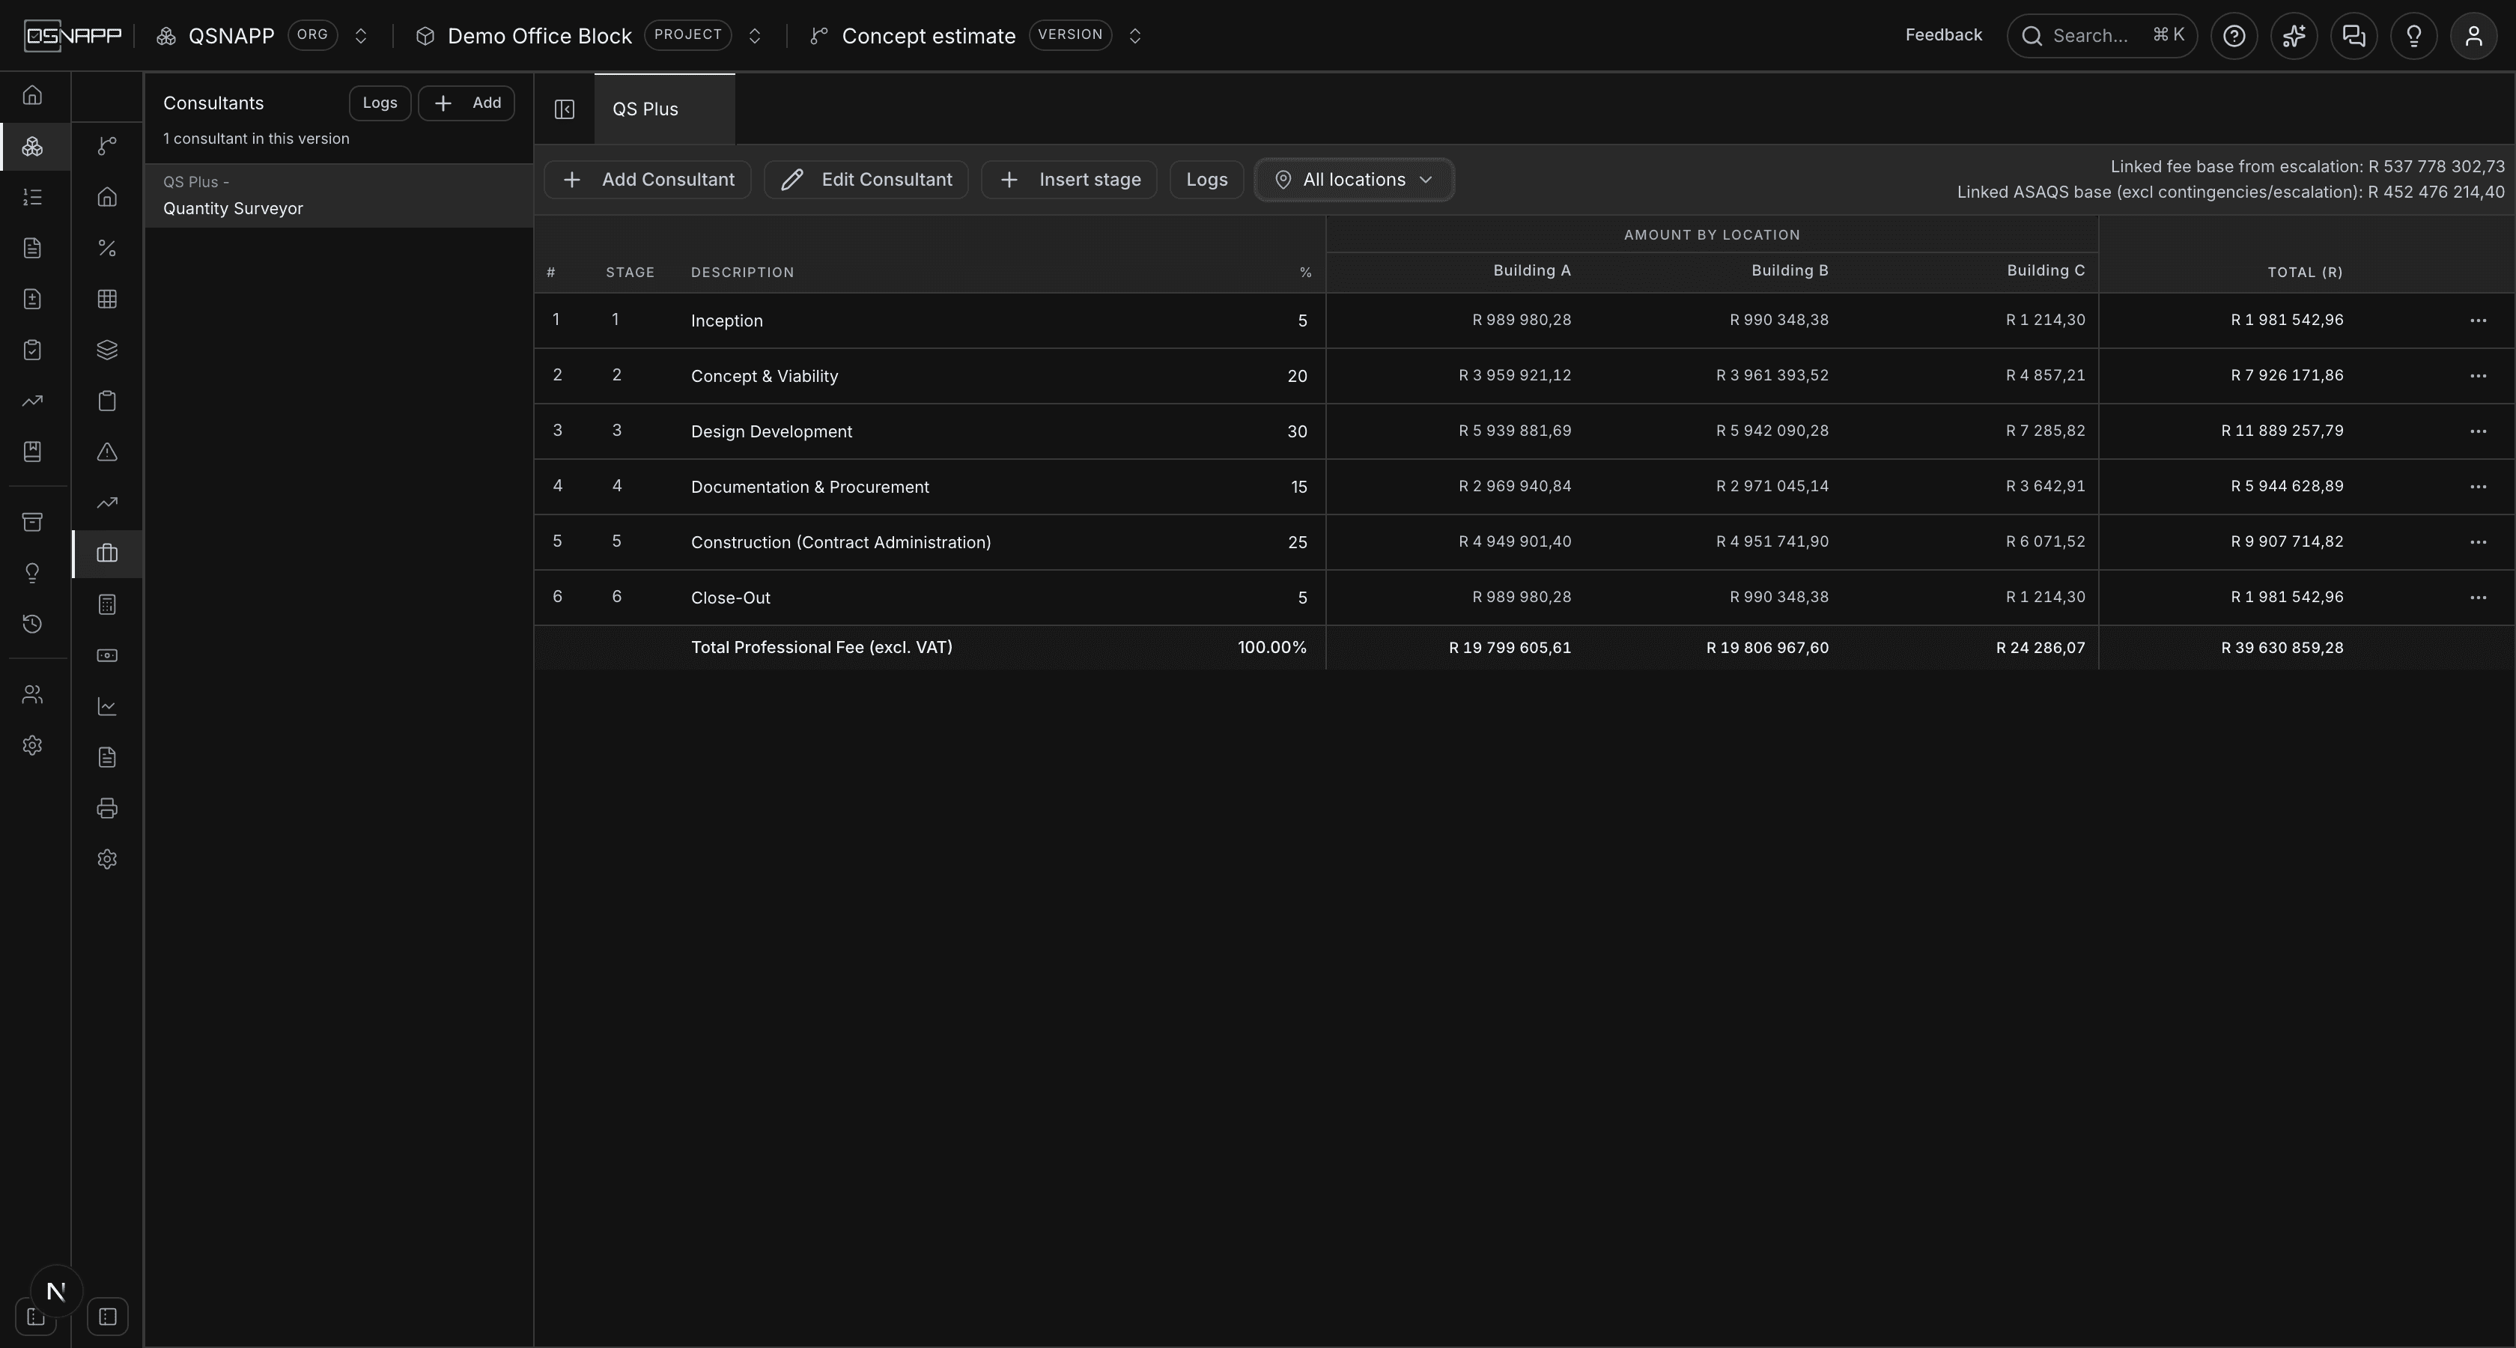Open the row options menu for Design Development
This screenshot has width=2516, height=1348.
(x=2478, y=431)
